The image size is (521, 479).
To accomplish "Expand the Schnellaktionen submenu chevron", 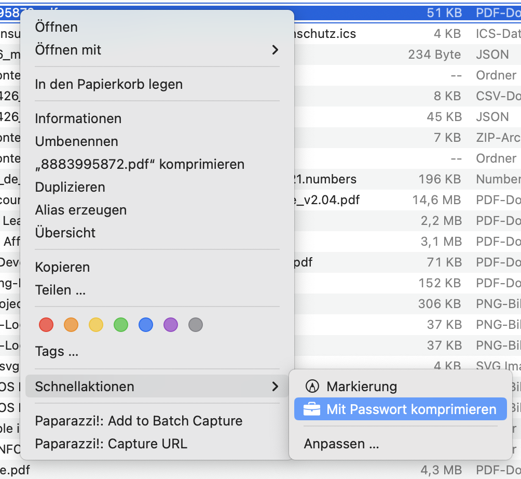I will (275, 387).
